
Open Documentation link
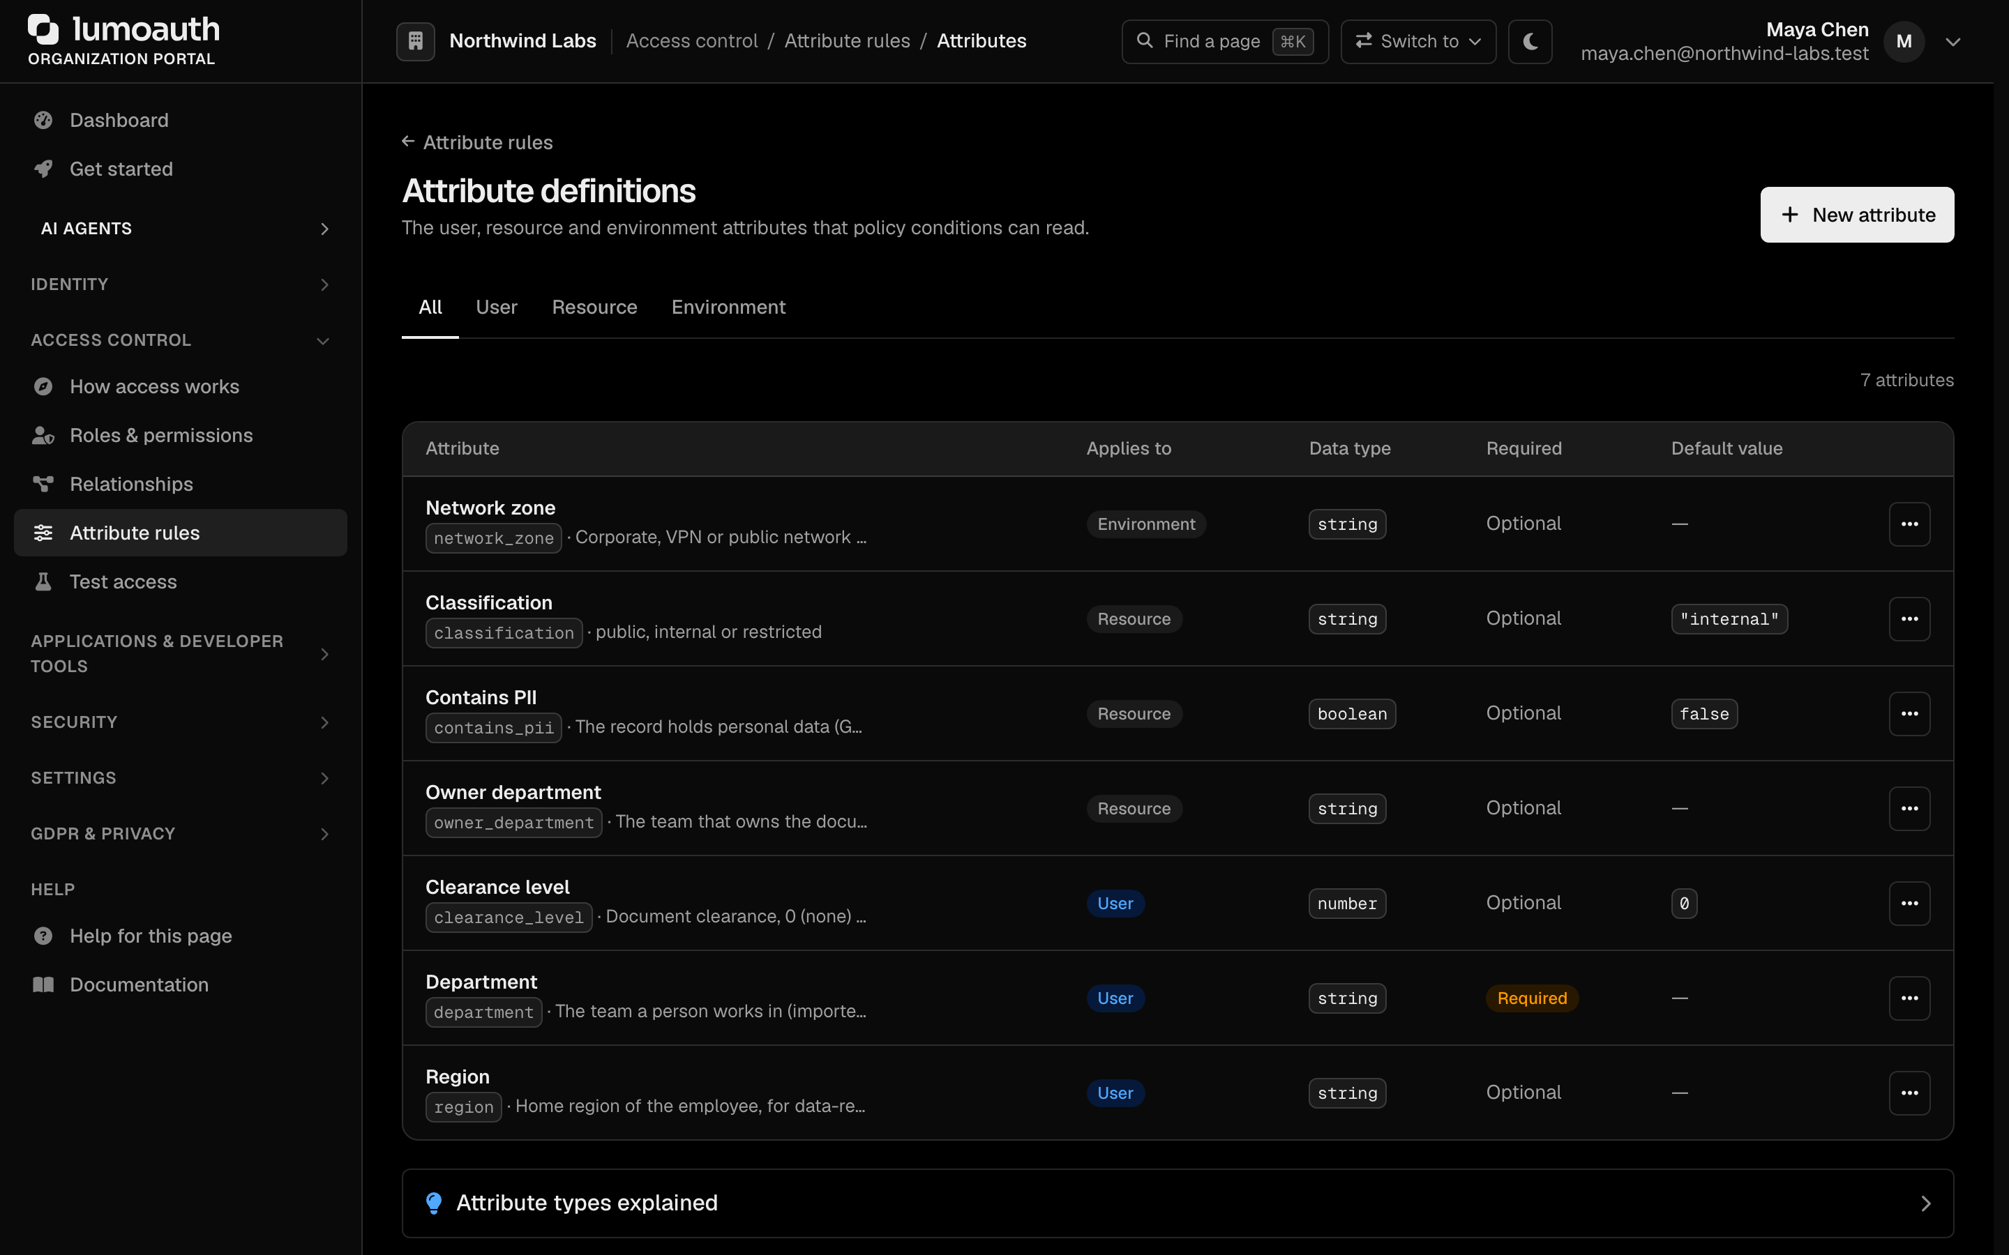[181, 984]
